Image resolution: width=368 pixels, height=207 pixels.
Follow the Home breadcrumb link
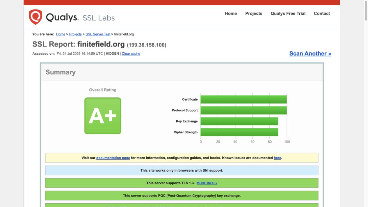(61, 34)
